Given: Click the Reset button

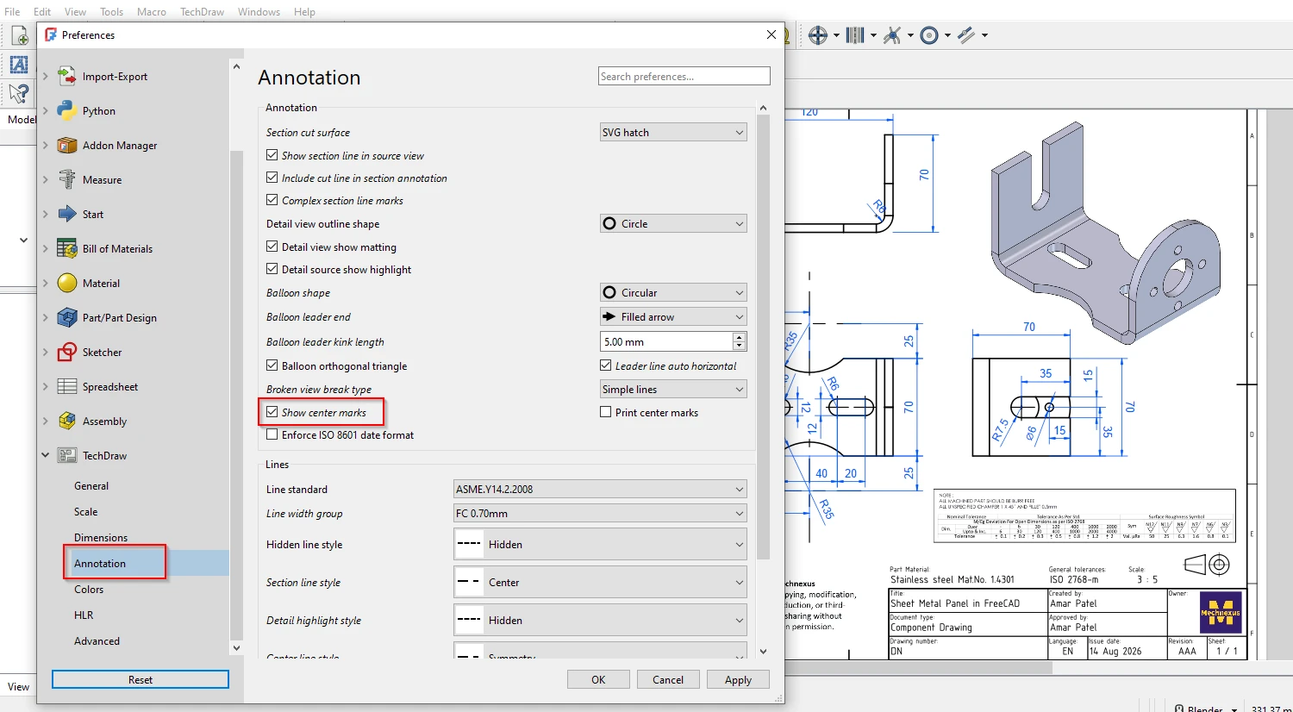Looking at the screenshot, I should (x=141, y=679).
